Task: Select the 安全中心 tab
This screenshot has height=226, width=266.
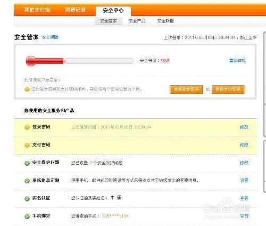Action: [113, 11]
